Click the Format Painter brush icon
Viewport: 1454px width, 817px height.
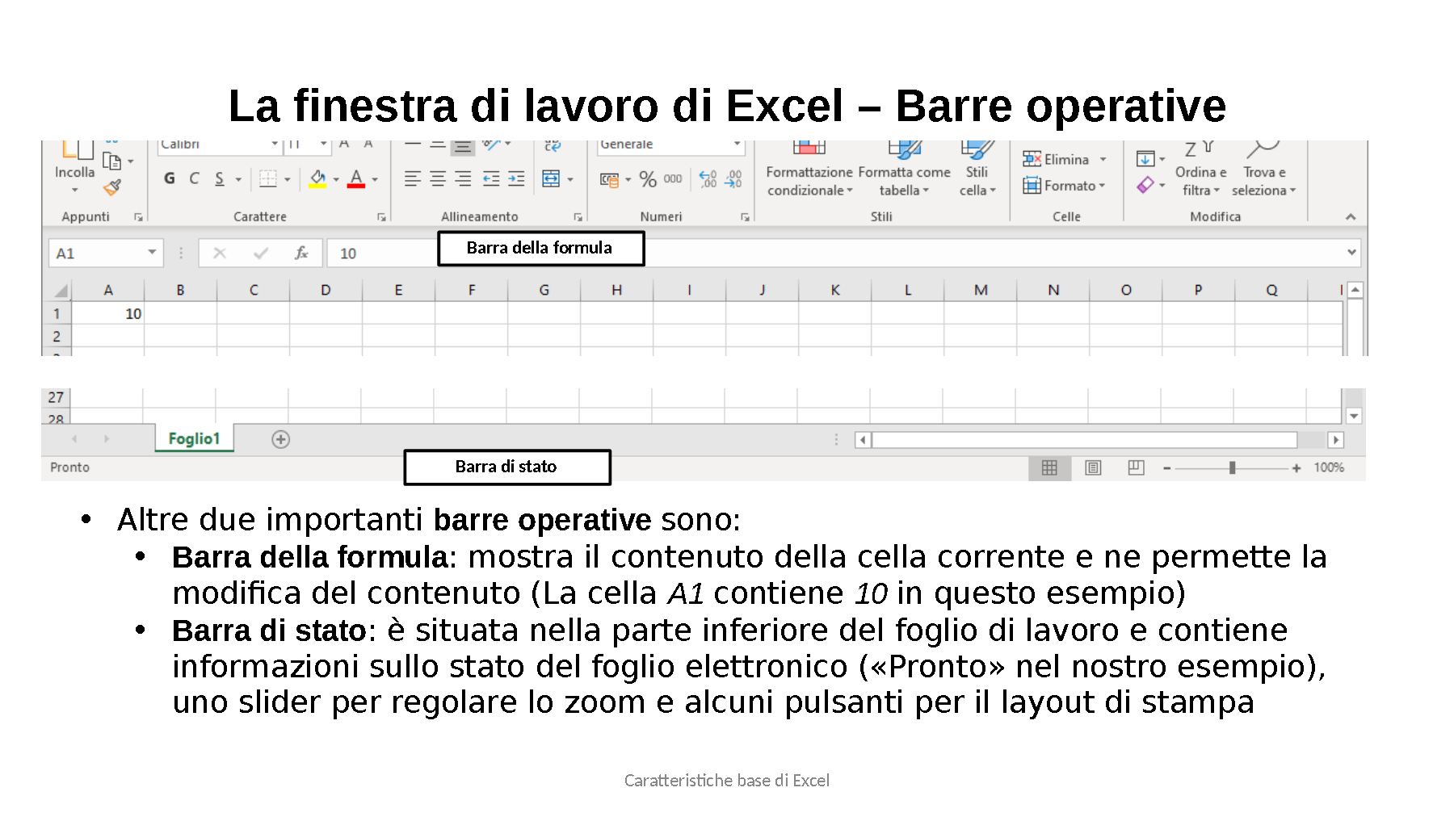[112, 187]
